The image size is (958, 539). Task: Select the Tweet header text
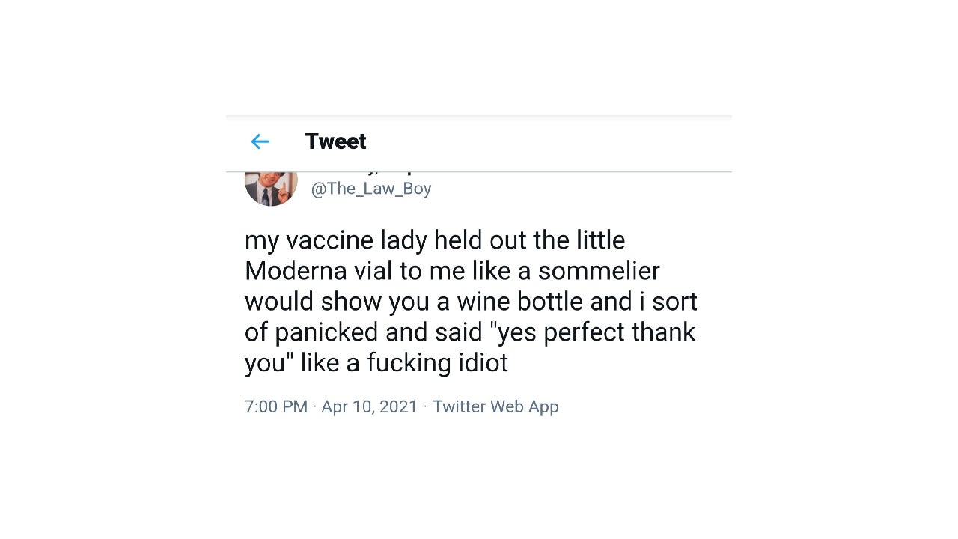click(x=335, y=141)
